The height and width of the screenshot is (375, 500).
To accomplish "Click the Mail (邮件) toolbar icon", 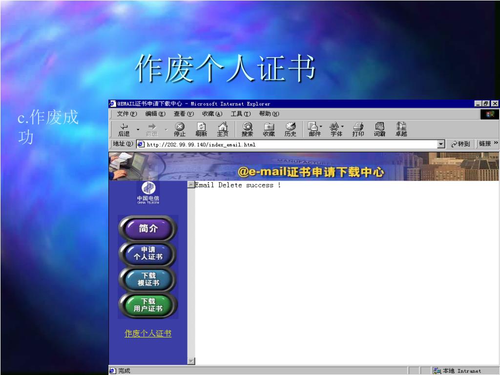I will pos(314,129).
